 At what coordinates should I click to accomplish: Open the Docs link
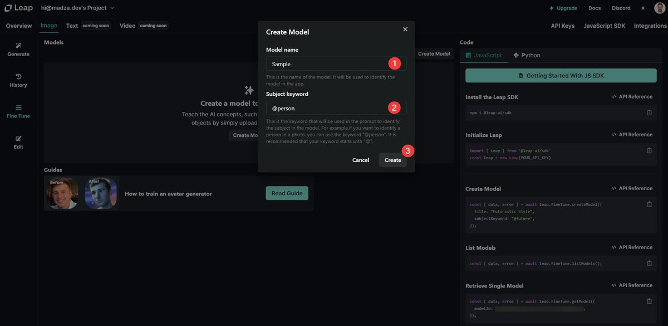click(595, 8)
